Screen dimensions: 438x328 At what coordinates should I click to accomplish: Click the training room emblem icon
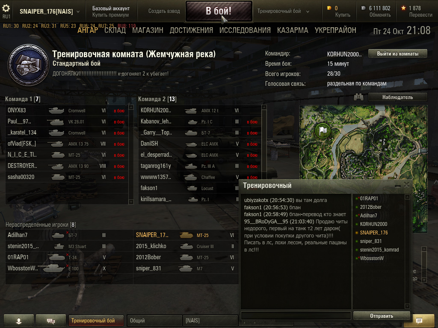coord(28,65)
